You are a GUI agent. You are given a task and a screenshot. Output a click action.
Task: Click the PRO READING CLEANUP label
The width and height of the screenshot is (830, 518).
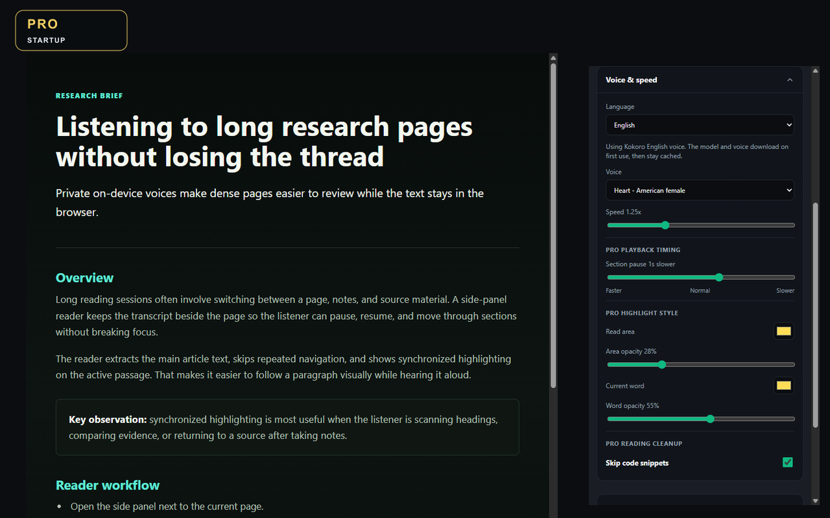pyautogui.click(x=644, y=444)
